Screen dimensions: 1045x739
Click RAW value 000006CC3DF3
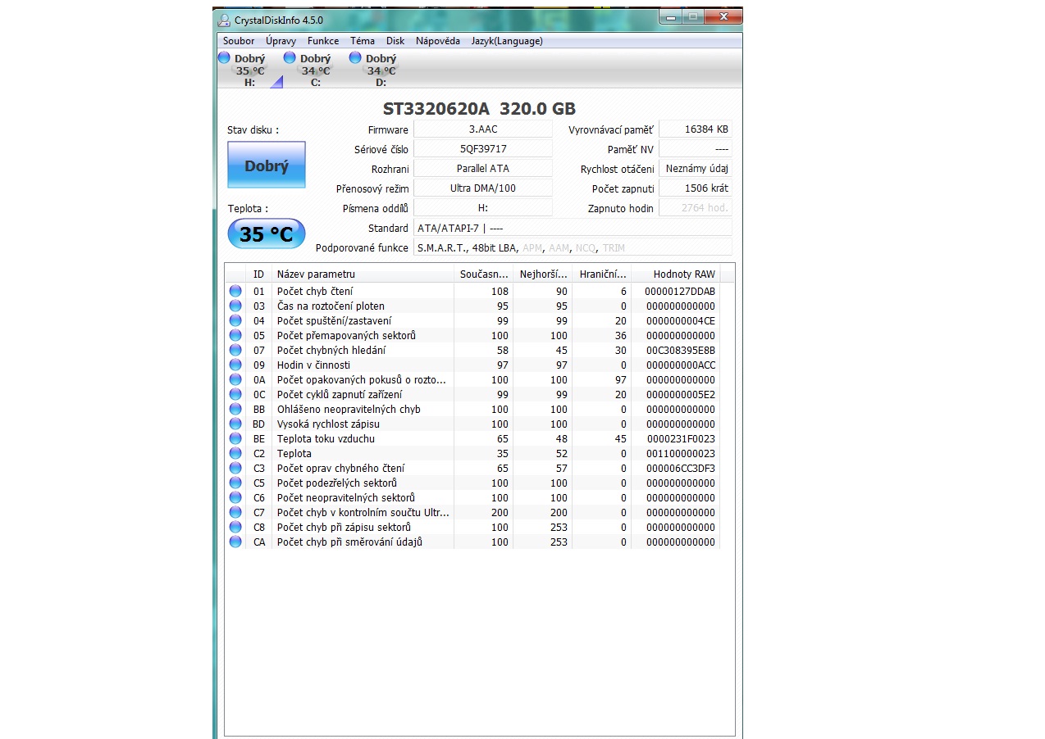679,468
